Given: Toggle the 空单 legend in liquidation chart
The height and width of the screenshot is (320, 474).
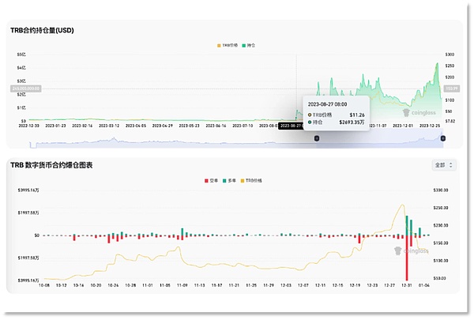Looking at the screenshot, I should 210,181.
